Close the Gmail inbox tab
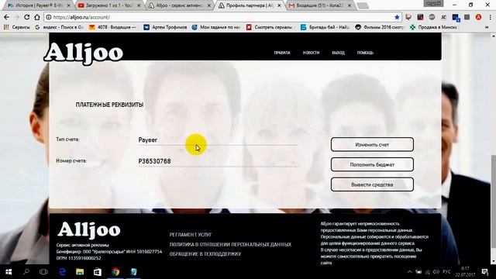Viewport: 496px width, 279px height. tap(350, 5)
